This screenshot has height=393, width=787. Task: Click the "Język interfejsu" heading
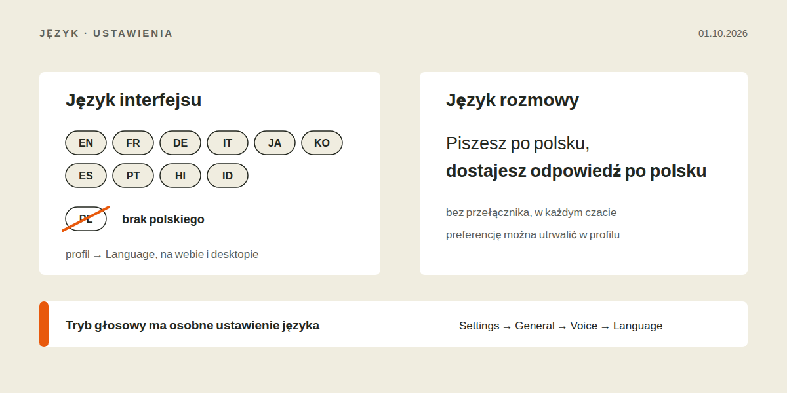click(x=133, y=100)
